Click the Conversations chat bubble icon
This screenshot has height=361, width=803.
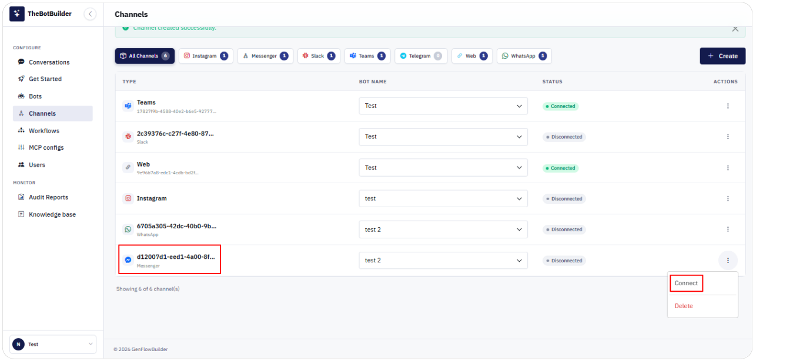click(x=21, y=62)
